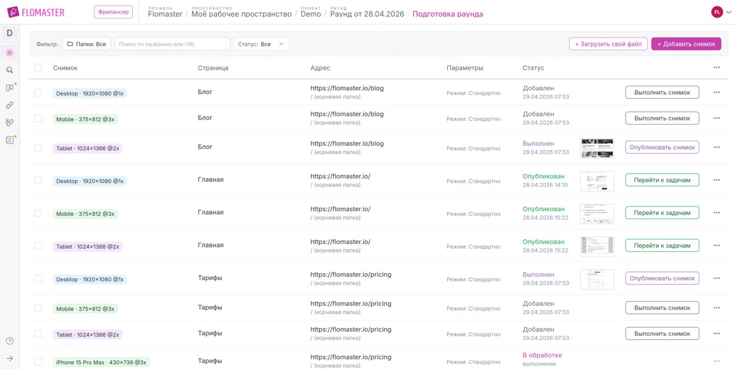The height and width of the screenshot is (369, 738).
Task: Open the columns board icon in sidebar
Action: click(x=10, y=87)
